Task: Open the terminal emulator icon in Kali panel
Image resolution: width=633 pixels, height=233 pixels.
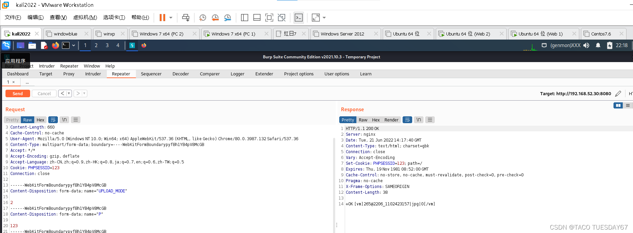Action: click(66, 45)
